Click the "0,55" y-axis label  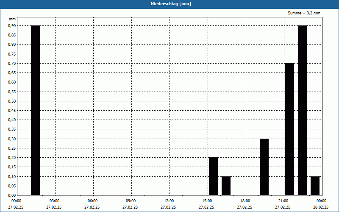(12, 92)
